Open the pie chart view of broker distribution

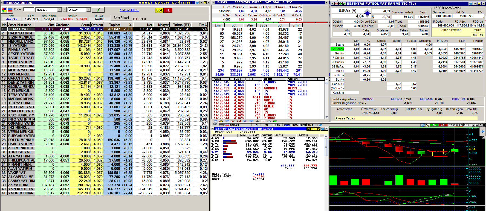tap(4, 10)
